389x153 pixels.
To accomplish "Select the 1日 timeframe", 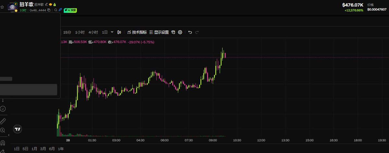I will click(x=105, y=32).
